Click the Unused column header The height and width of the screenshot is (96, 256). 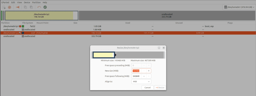tap(179, 23)
